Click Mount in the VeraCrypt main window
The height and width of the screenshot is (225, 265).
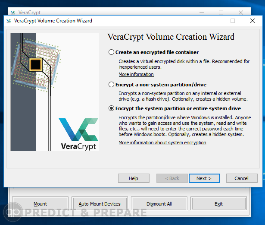[x=40, y=204]
